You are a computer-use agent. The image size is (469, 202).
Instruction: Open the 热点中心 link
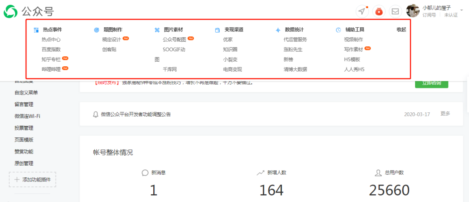pyautogui.click(x=51, y=39)
